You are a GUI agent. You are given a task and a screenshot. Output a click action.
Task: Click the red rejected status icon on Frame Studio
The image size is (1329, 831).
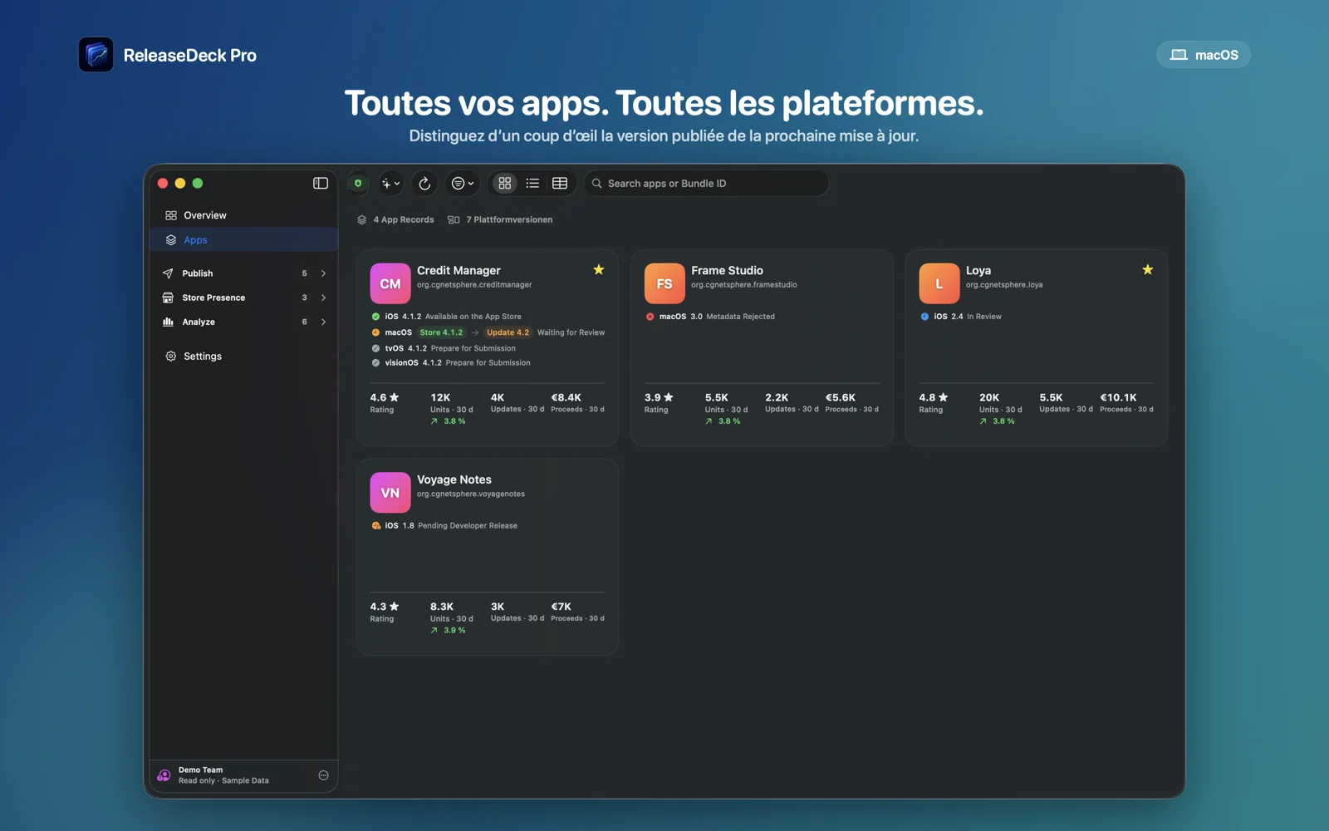[650, 317]
